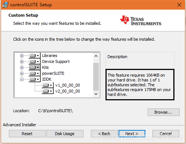This screenshot has width=186, height=144.
Task: Select the v2_00_00_00 subfeature label
Action: point(67,91)
